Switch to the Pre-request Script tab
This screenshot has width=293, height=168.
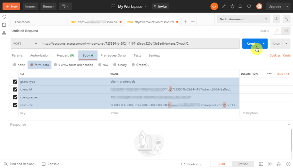(x=113, y=55)
